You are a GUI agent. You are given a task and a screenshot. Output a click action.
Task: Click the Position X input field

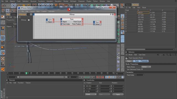point(91,86)
